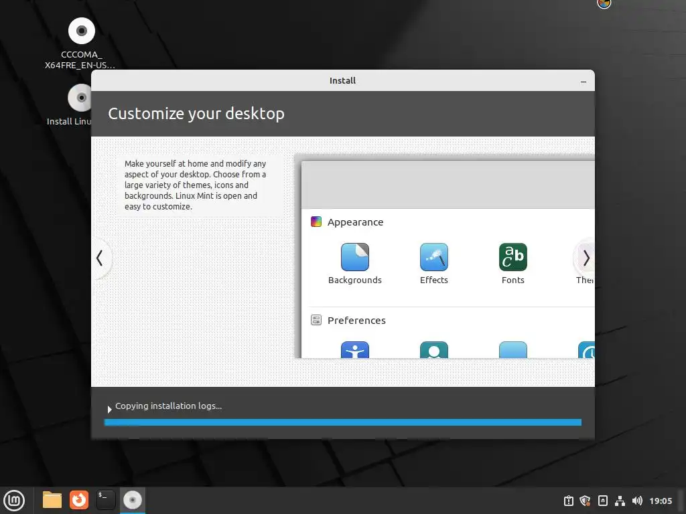This screenshot has height=514, width=686.
Task: Click the user account icon under Preferences
Action: click(433, 349)
